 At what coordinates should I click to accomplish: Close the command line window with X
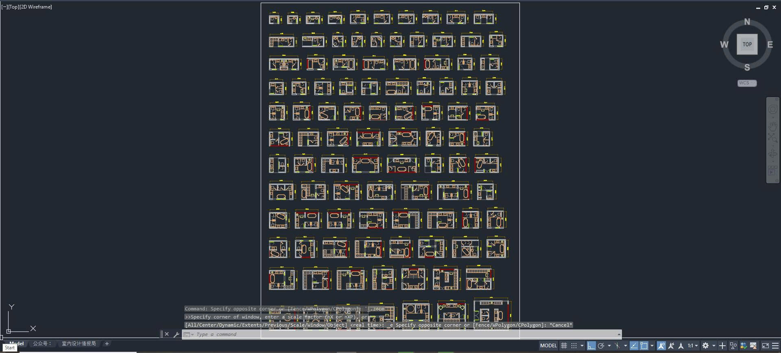click(x=167, y=334)
